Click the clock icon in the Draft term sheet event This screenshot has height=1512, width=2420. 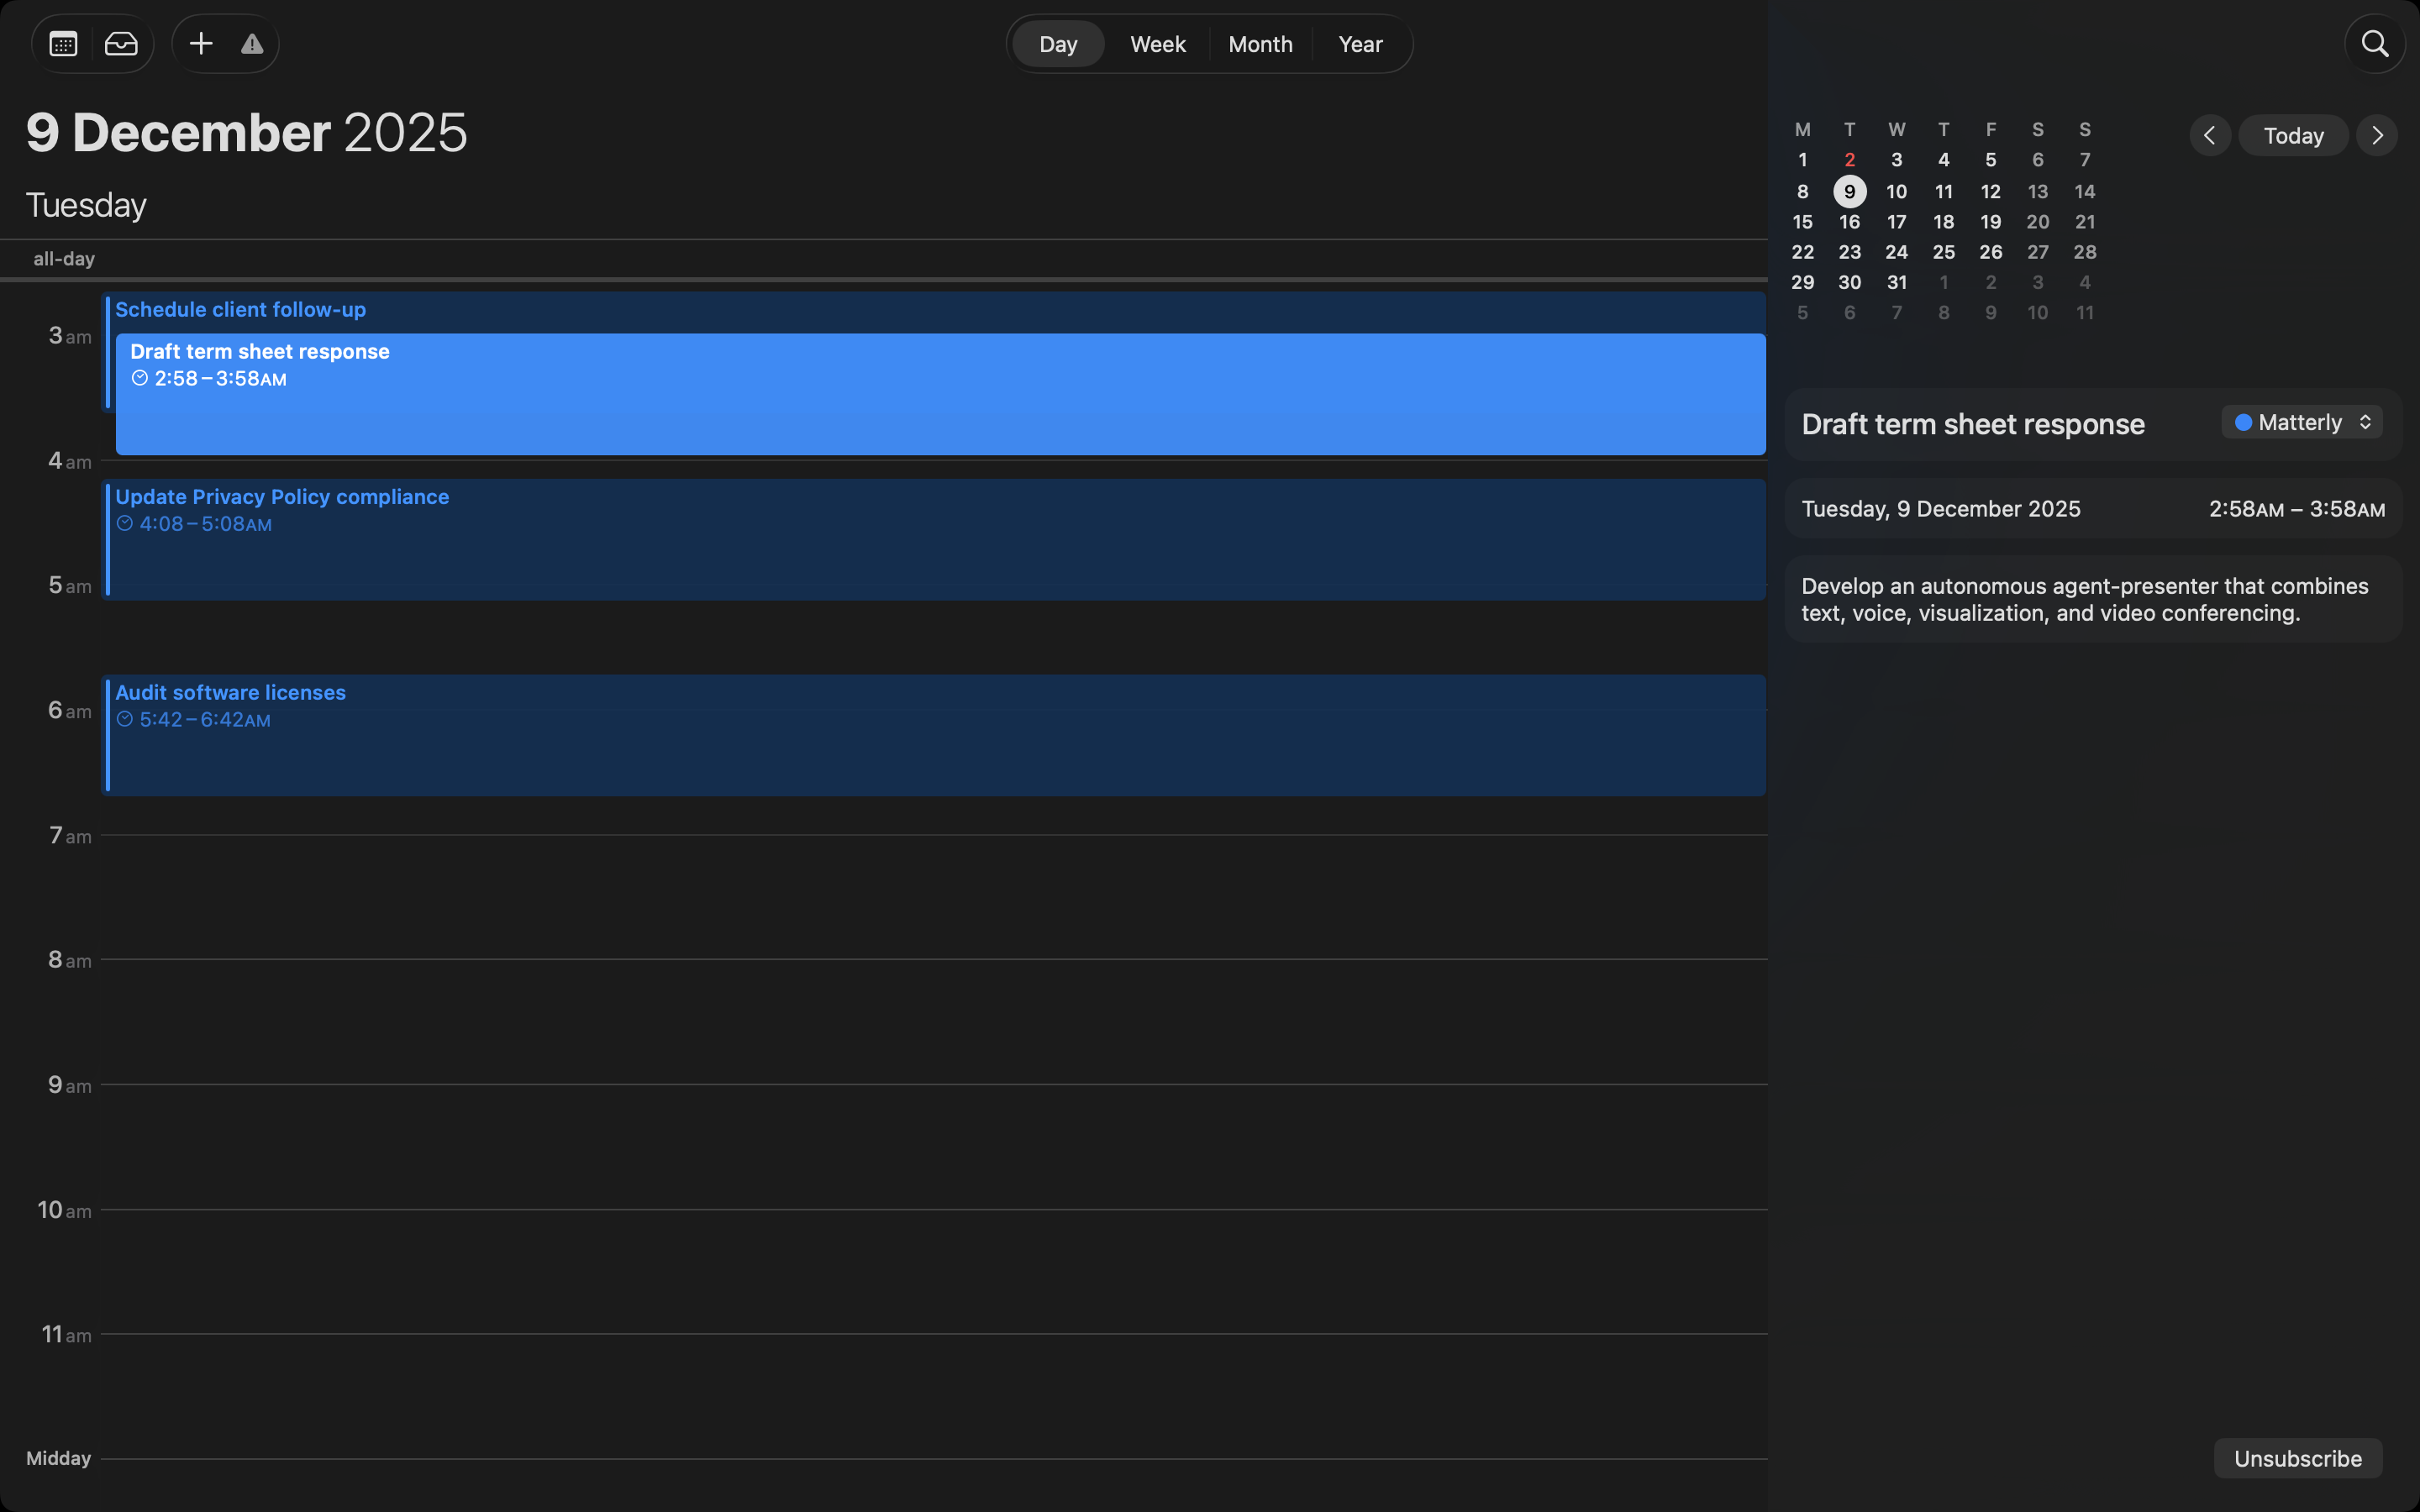(140, 377)
